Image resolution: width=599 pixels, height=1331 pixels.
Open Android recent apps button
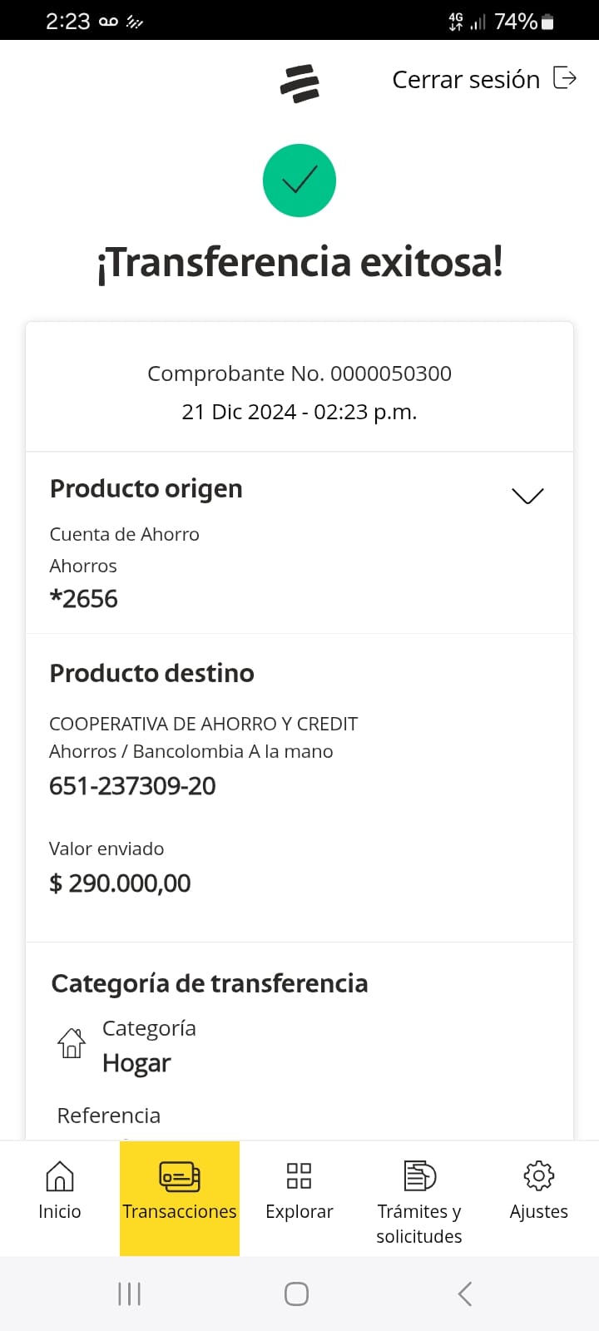click(x=130, y=1294)
